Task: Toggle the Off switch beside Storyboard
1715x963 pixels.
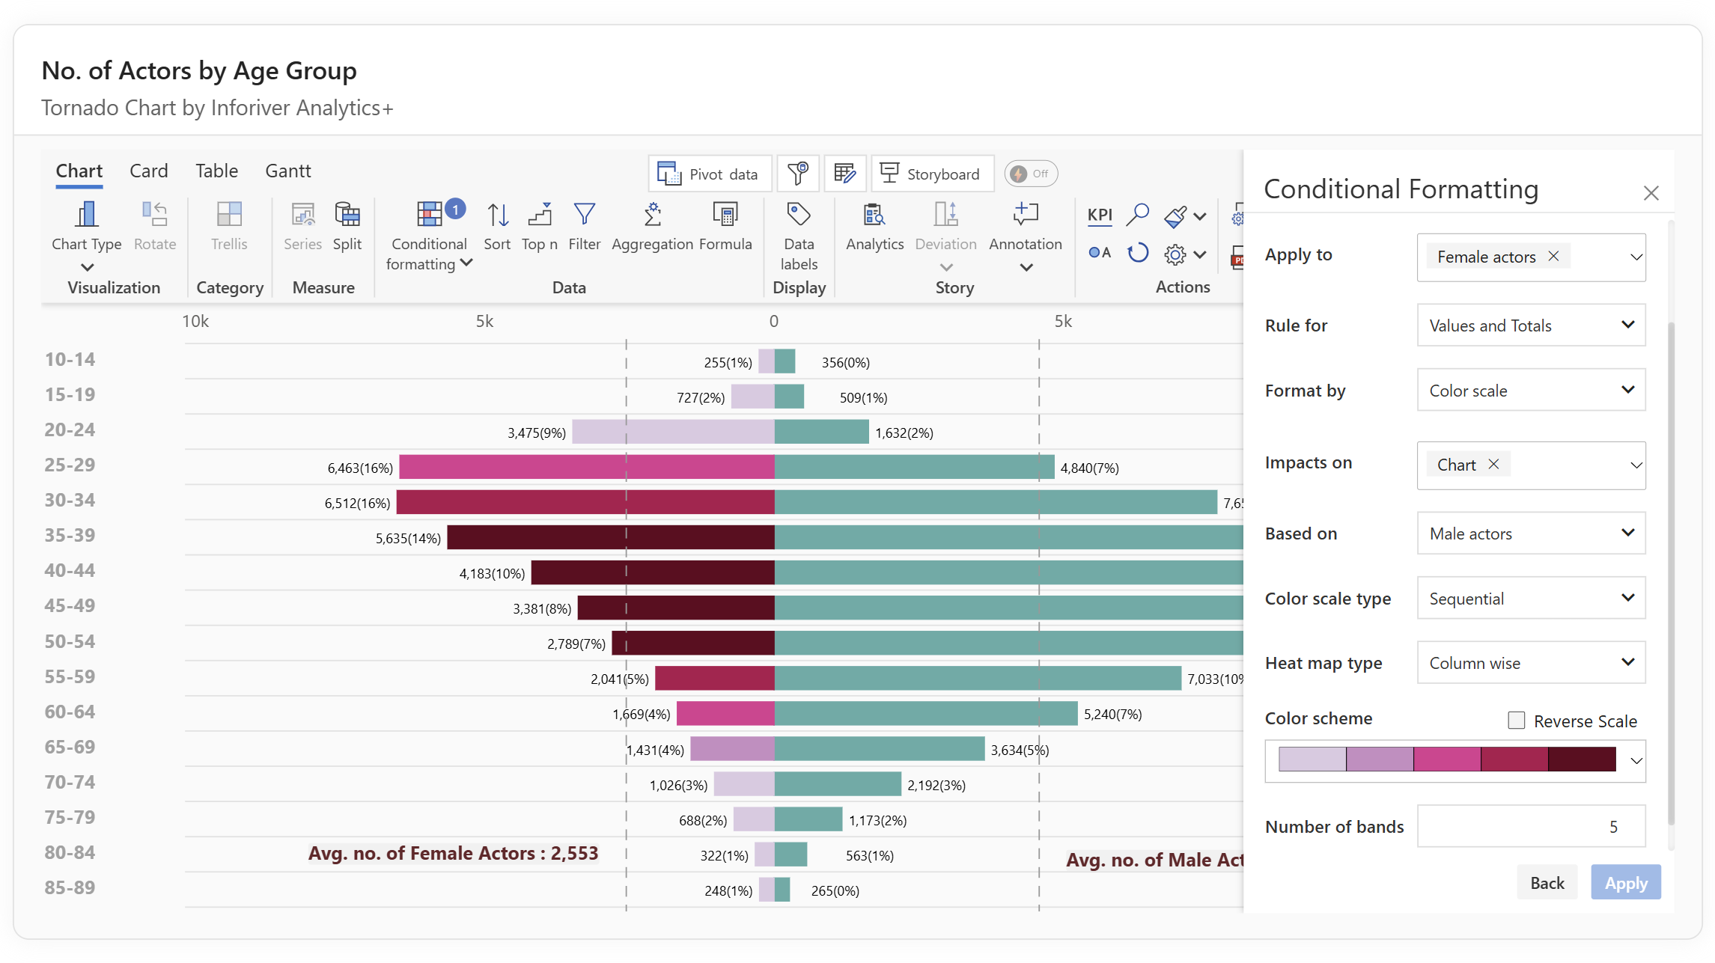Action: coord(1030,174)
